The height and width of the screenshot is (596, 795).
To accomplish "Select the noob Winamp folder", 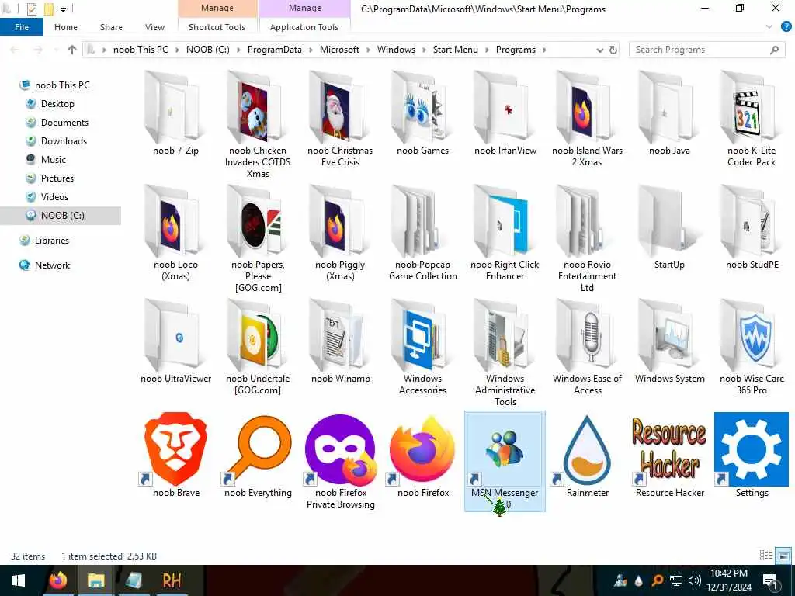I will pyautogui.click(x=340, y=341).
